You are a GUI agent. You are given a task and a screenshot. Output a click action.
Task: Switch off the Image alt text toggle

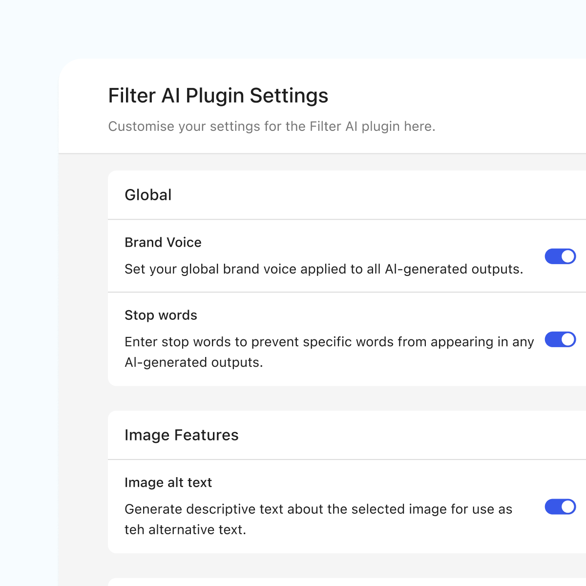click(560, 507)
